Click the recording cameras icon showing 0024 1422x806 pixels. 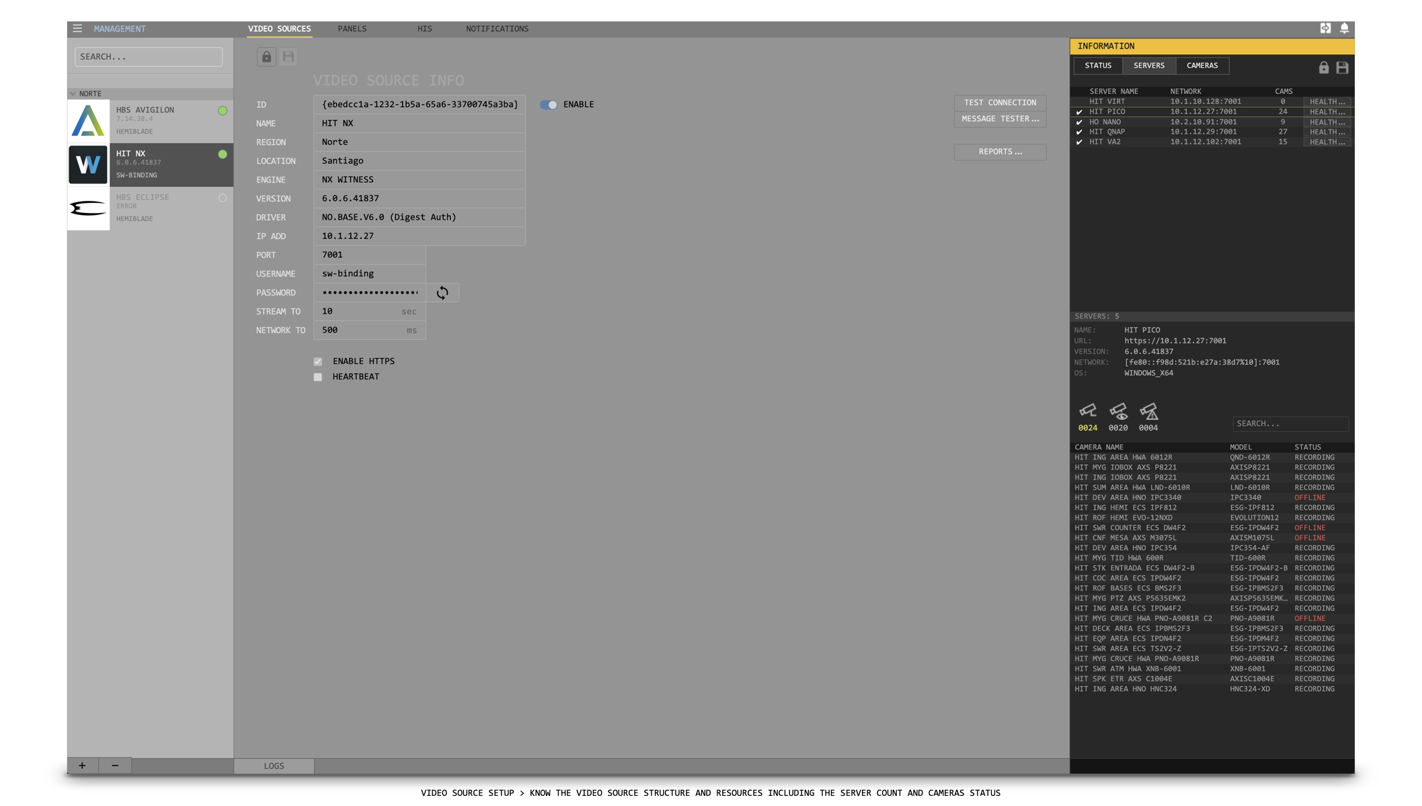tap(1087, 412)
